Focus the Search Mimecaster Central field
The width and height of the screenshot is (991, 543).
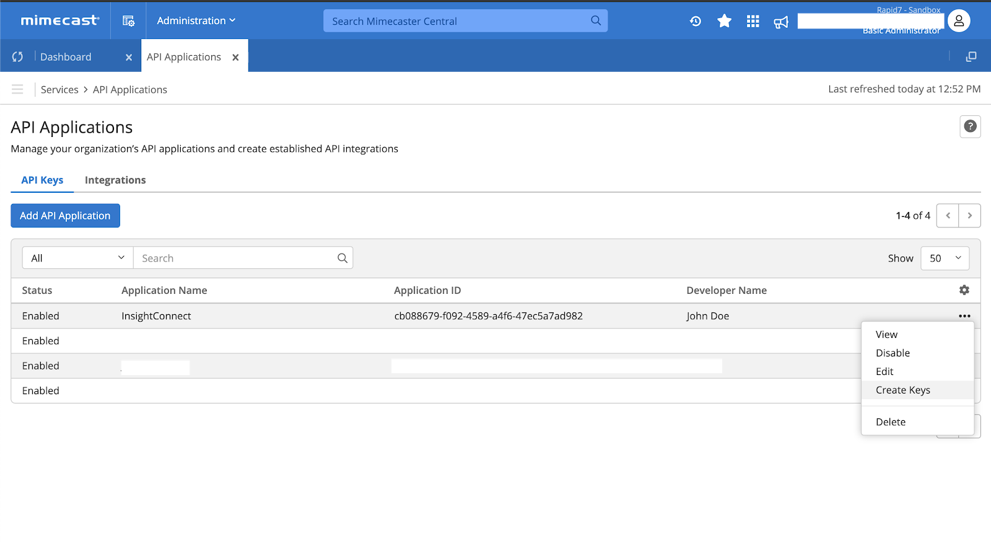(465, 21)
